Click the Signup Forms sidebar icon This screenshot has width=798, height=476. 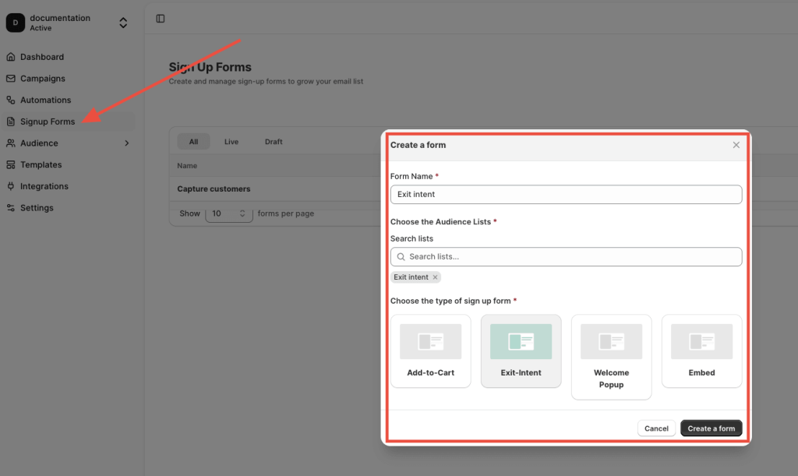point(10,122)
